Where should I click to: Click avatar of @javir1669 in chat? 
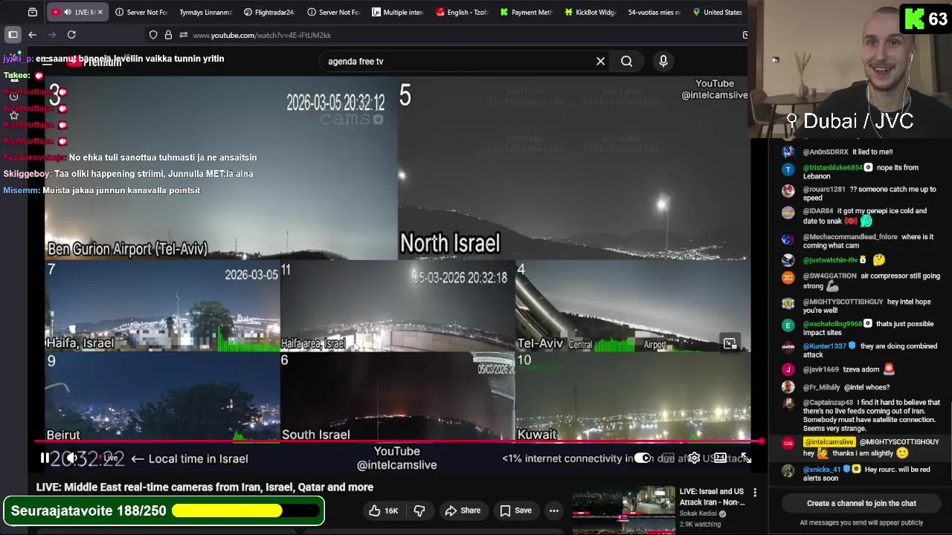click(x=788, y=370)
